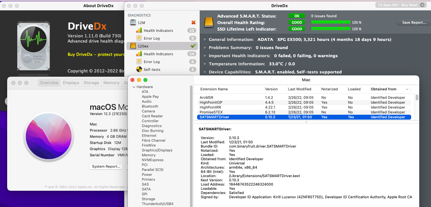
Task: Select Apple Pay in the Hardware list
Action: pyautogui.click(x=150, y=97)
